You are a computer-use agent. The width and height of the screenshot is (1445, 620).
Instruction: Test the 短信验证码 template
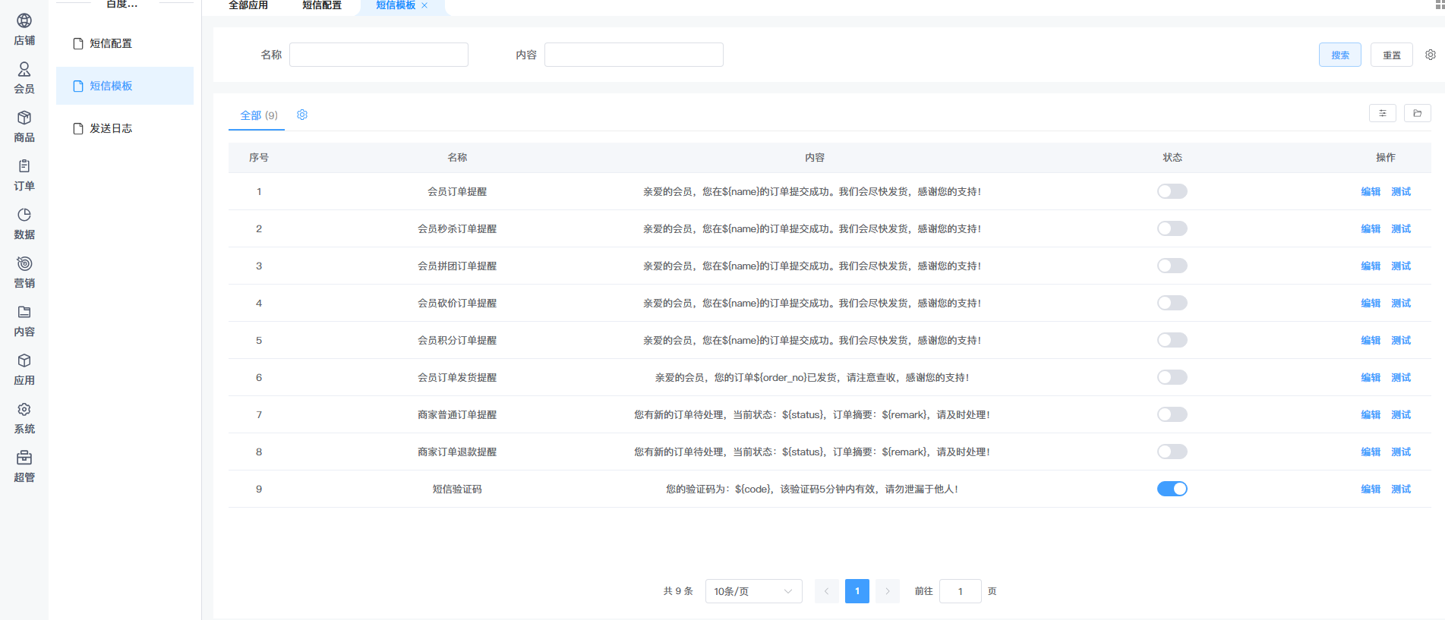[x=1401, y=489]
